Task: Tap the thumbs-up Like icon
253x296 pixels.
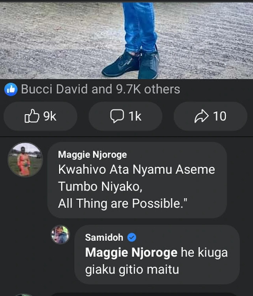Action: click(32, 116)
